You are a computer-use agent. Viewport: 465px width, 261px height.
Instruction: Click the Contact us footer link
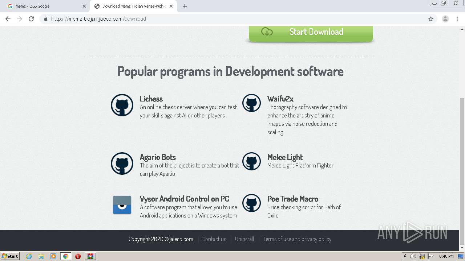click(x=214, y=239)
